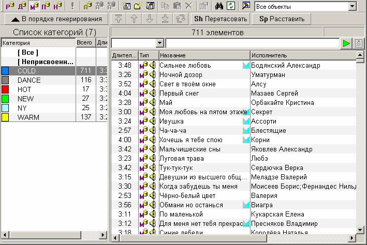Toggle the М type filter button
The width and height of the screenshot is (367, 245).
pyautogui.click(x=34, y=6)
